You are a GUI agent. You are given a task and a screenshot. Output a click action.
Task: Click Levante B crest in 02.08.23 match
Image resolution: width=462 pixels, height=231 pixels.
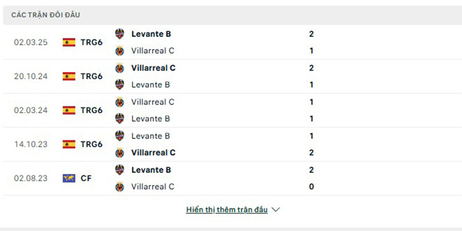point(120,170)
